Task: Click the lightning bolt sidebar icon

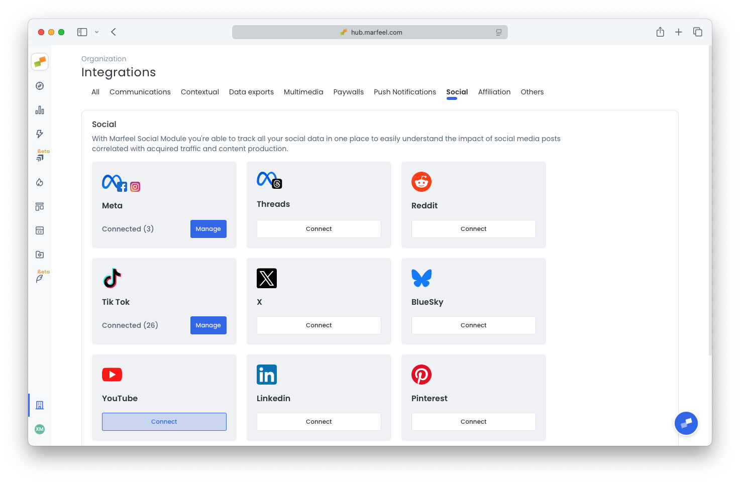Action: pos(40,134)
